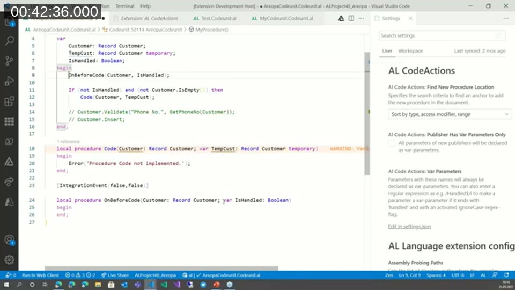This screenshot has height=290, width=515.
Task: Show problems via errors and warnings indicator
Action: (80, 275)
